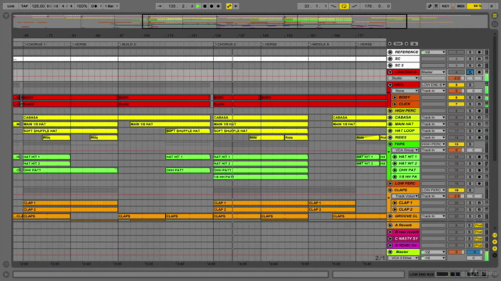Click the MIDI arrangement overdub plus icon
501x281 pixels.
218,6
